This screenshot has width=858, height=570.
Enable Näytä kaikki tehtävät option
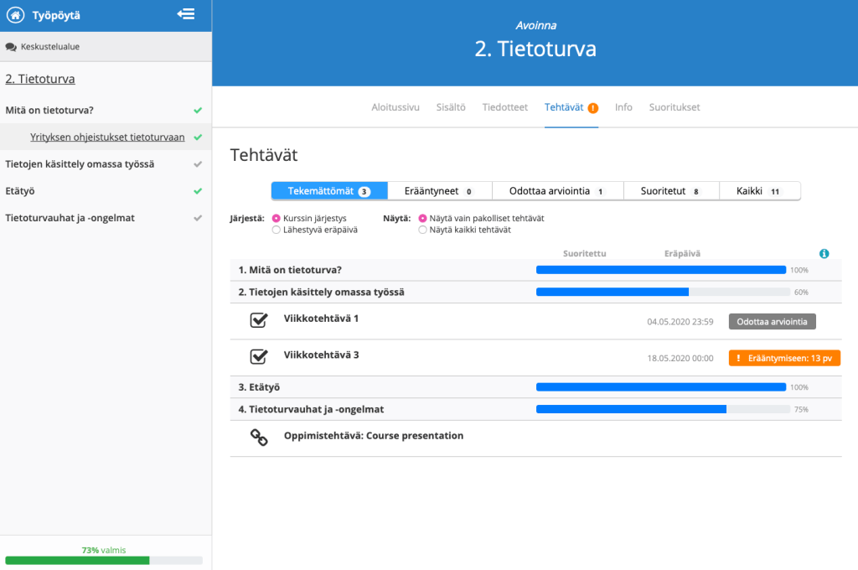coord(423,229)
